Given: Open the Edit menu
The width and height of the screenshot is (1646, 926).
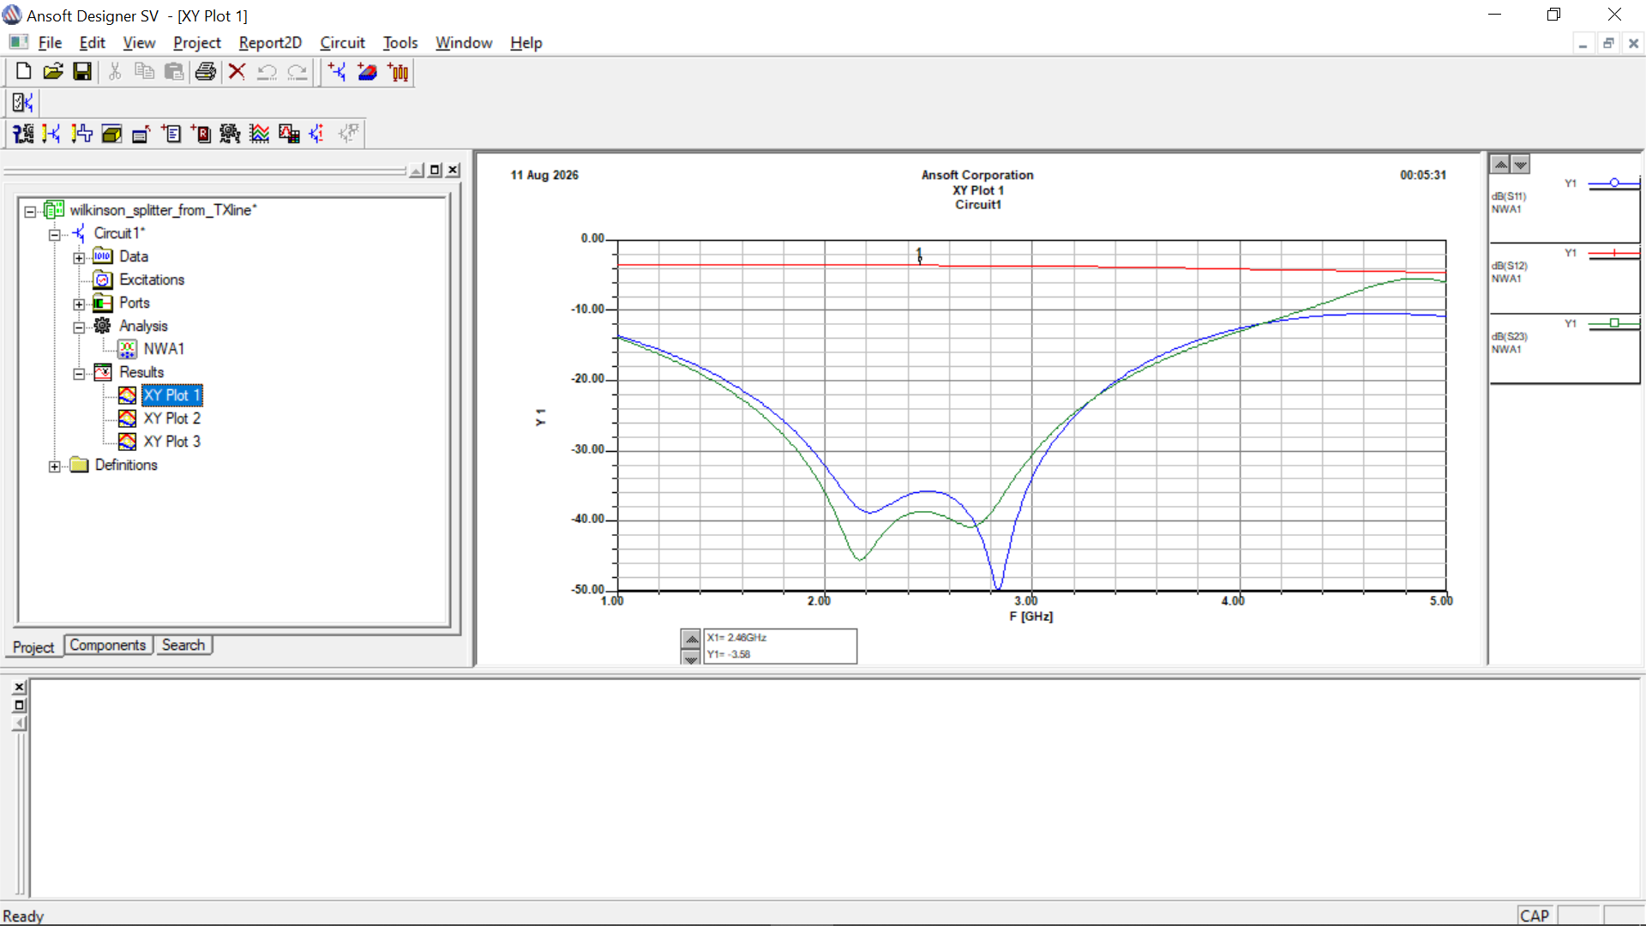Looking at the screenshot, I should coord(92,43).
